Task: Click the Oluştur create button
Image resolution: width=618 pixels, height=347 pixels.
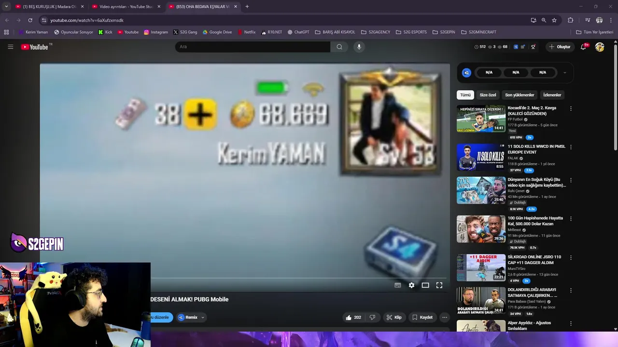Action: (560, 47)
